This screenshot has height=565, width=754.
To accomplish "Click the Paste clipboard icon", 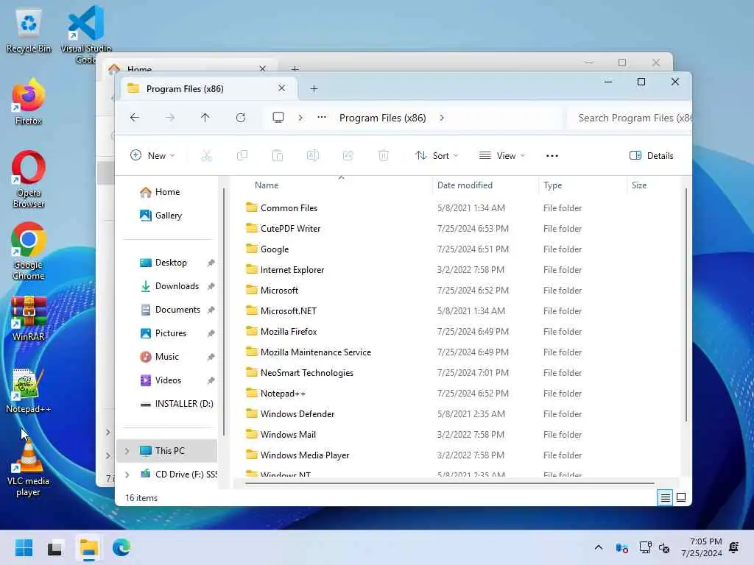I will click(278, 156).
